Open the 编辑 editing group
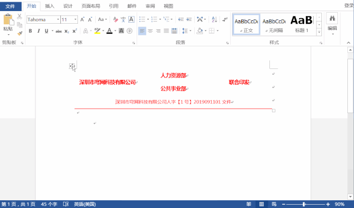 tap(332, 24)
